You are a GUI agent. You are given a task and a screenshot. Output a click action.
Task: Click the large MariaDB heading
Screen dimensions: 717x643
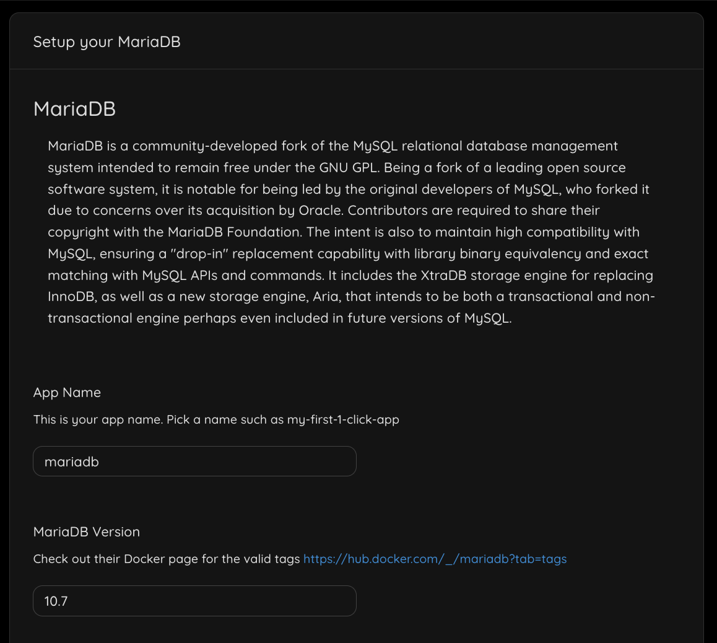click(75, 109)
